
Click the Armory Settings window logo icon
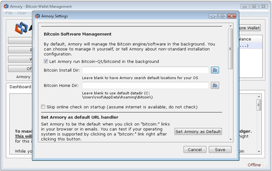point(37,16)
